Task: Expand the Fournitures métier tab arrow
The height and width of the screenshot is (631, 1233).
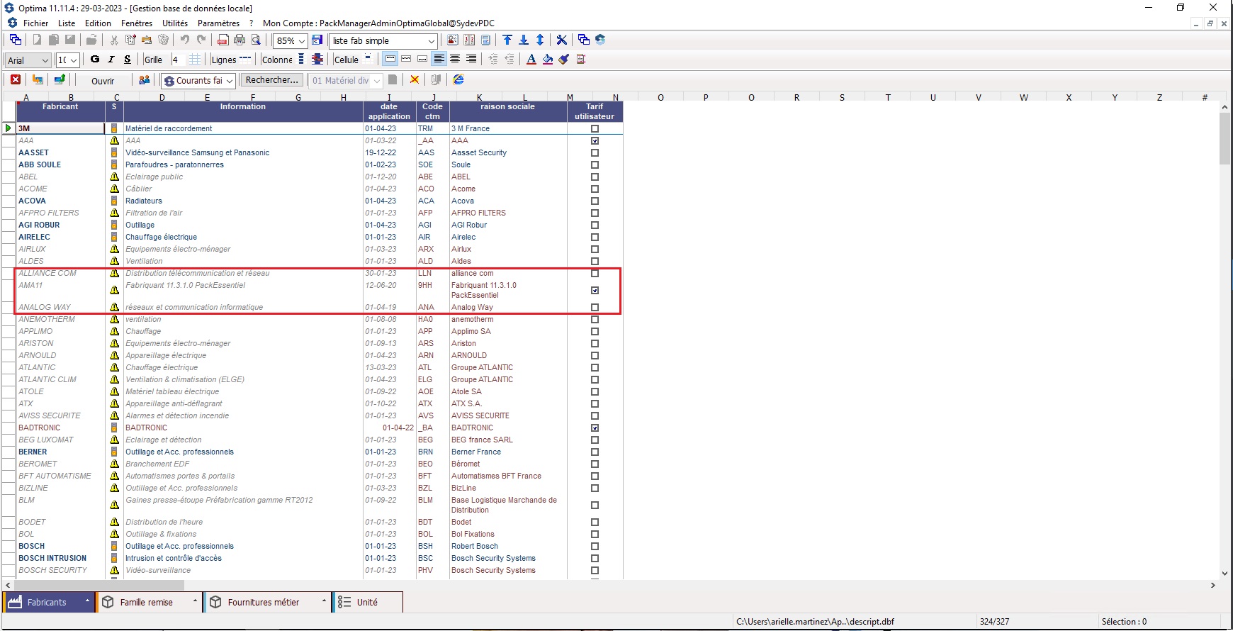Action: point(324,601)
